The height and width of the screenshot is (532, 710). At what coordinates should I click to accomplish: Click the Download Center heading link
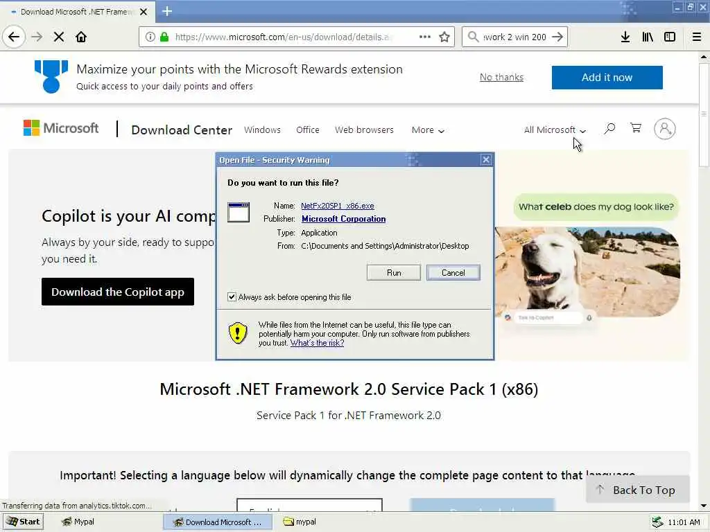(182, 130)
